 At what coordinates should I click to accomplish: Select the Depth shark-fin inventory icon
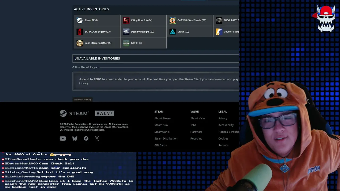tap(173, 32)
